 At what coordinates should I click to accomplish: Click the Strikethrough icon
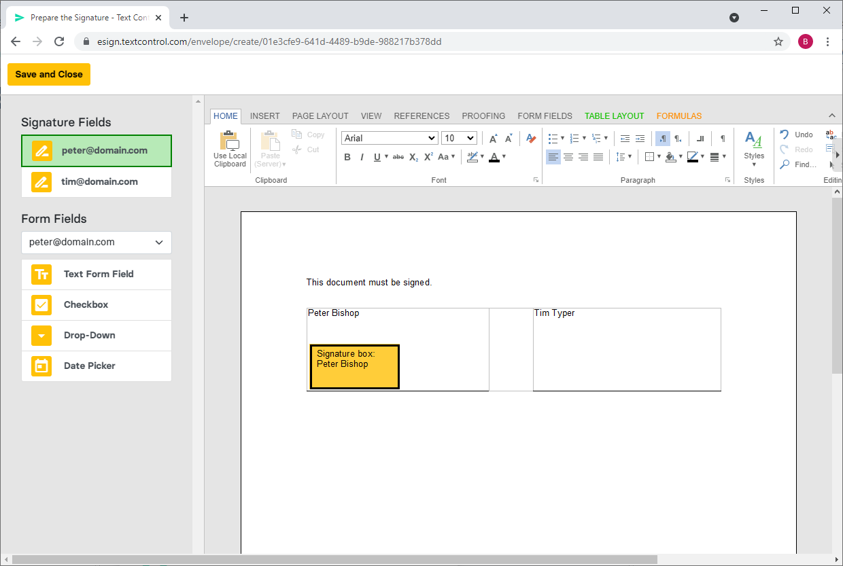coord(398,157)
